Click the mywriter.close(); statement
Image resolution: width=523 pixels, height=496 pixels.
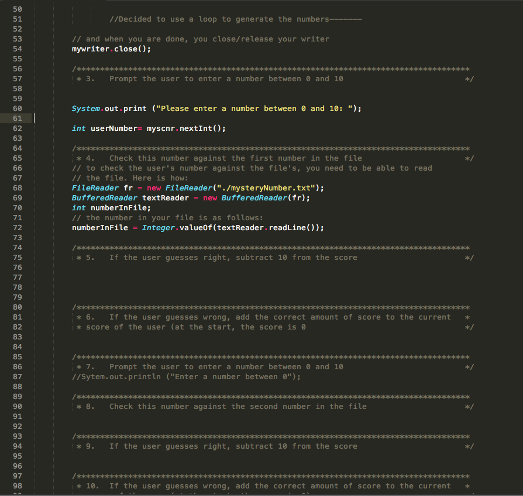111,49
